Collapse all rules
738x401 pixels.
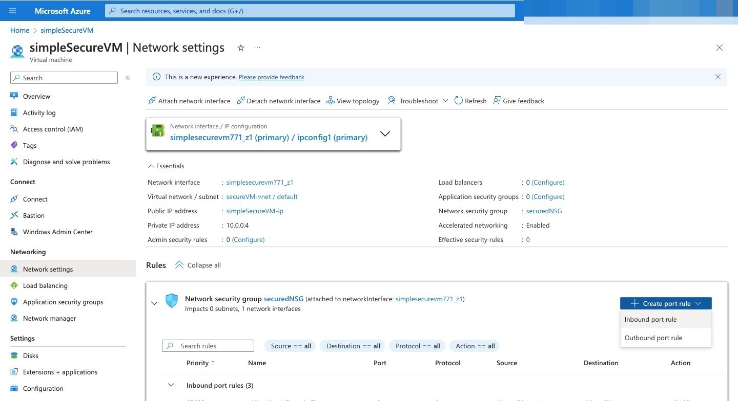(198, 265)
